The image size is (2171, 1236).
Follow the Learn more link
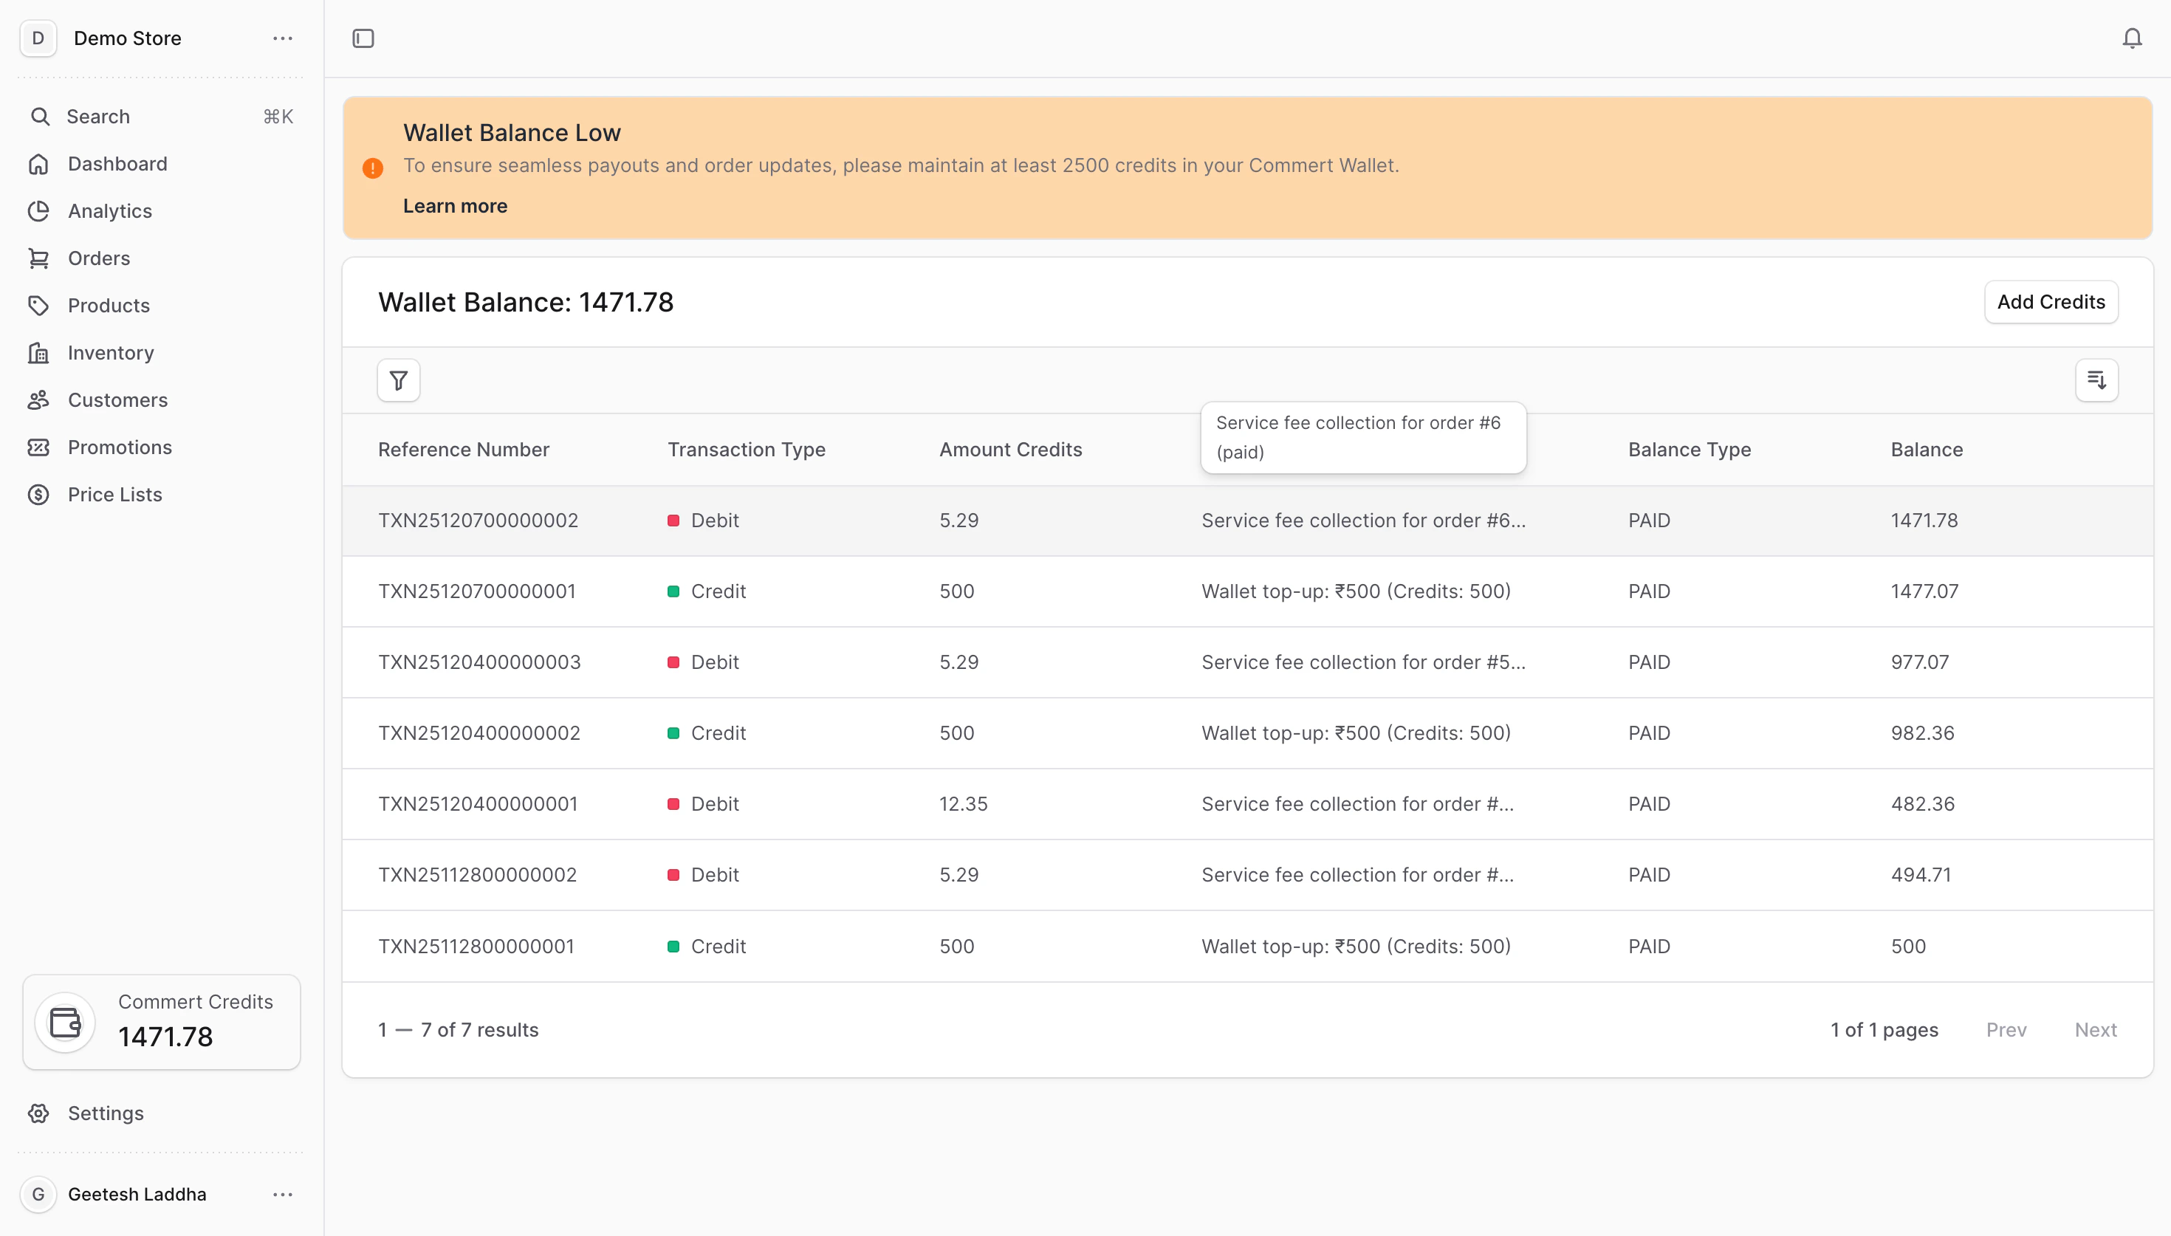tap(455, 206)
